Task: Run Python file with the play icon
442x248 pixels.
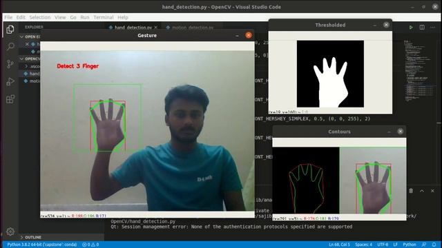Action: pyautogui.click(x=411, y=28)
